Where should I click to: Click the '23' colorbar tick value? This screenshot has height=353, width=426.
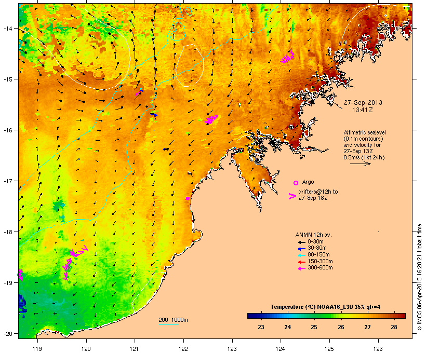click(261, 327)
